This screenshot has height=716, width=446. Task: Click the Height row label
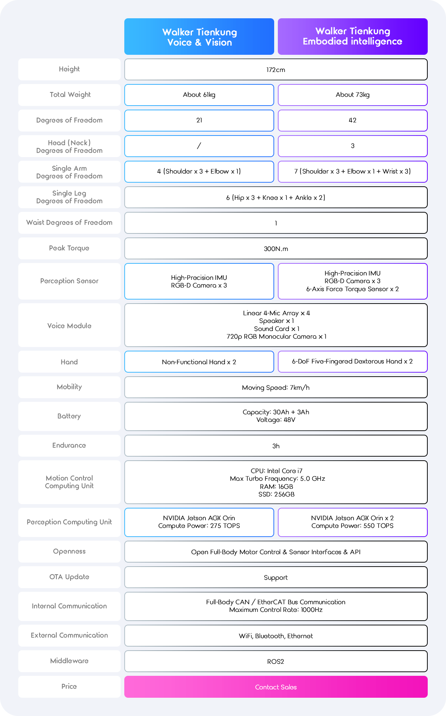click(69, 69)
